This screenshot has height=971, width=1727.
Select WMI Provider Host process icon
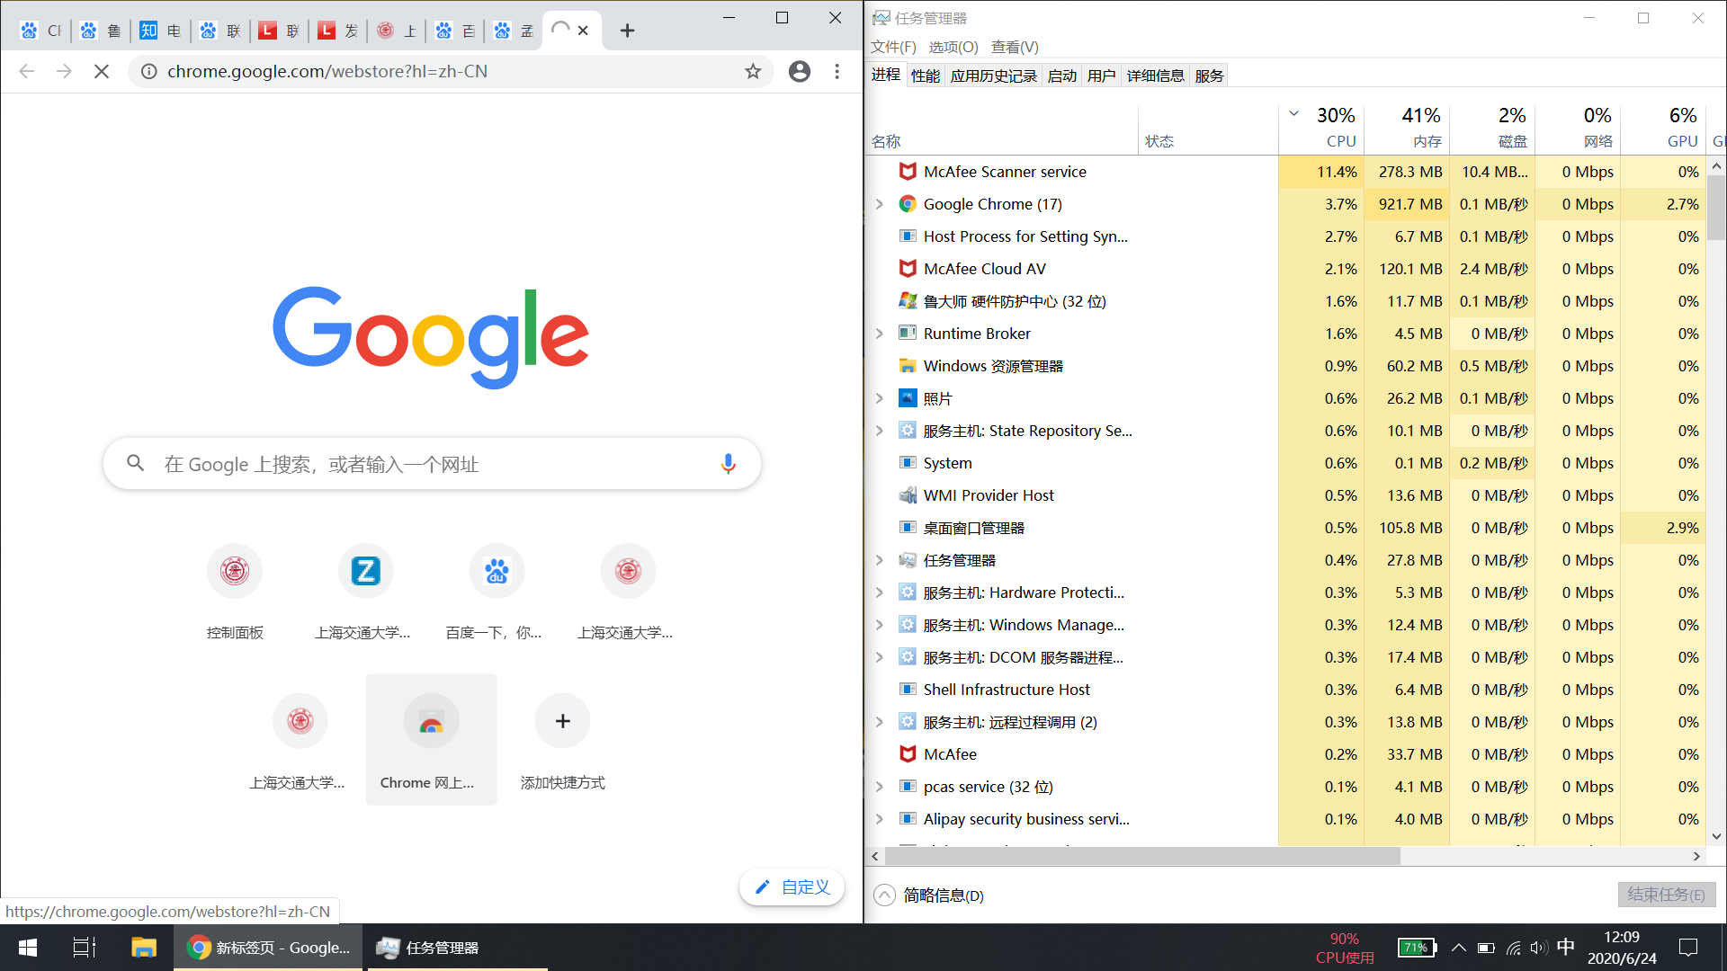click(x=908, y=495)
